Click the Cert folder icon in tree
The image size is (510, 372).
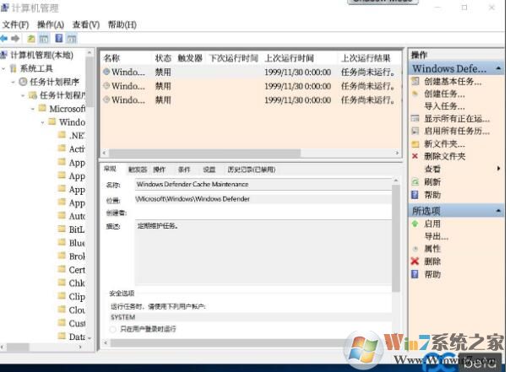tap(62, 269)
